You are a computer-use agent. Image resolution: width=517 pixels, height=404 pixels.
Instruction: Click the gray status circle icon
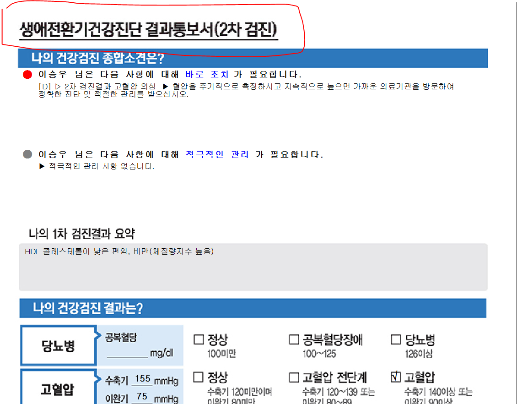[27, 154]
